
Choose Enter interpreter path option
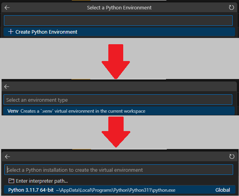tap(120, 181)
